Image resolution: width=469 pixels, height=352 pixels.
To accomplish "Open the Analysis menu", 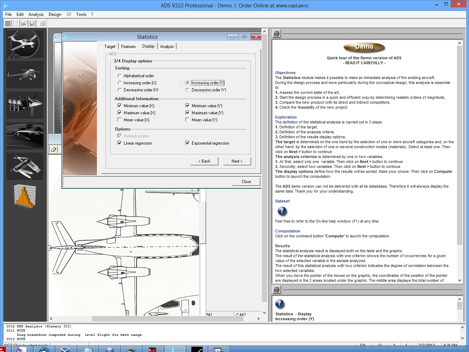I will tap(36, 14).
